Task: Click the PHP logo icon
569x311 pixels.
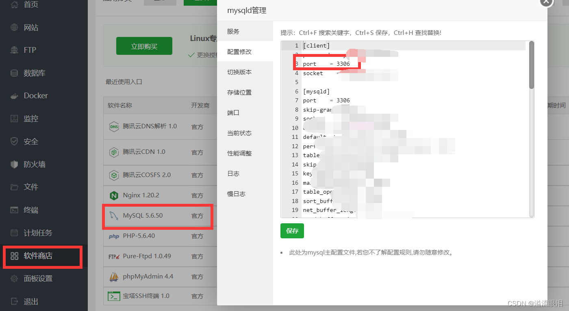Action: click(x=114, y=236)
